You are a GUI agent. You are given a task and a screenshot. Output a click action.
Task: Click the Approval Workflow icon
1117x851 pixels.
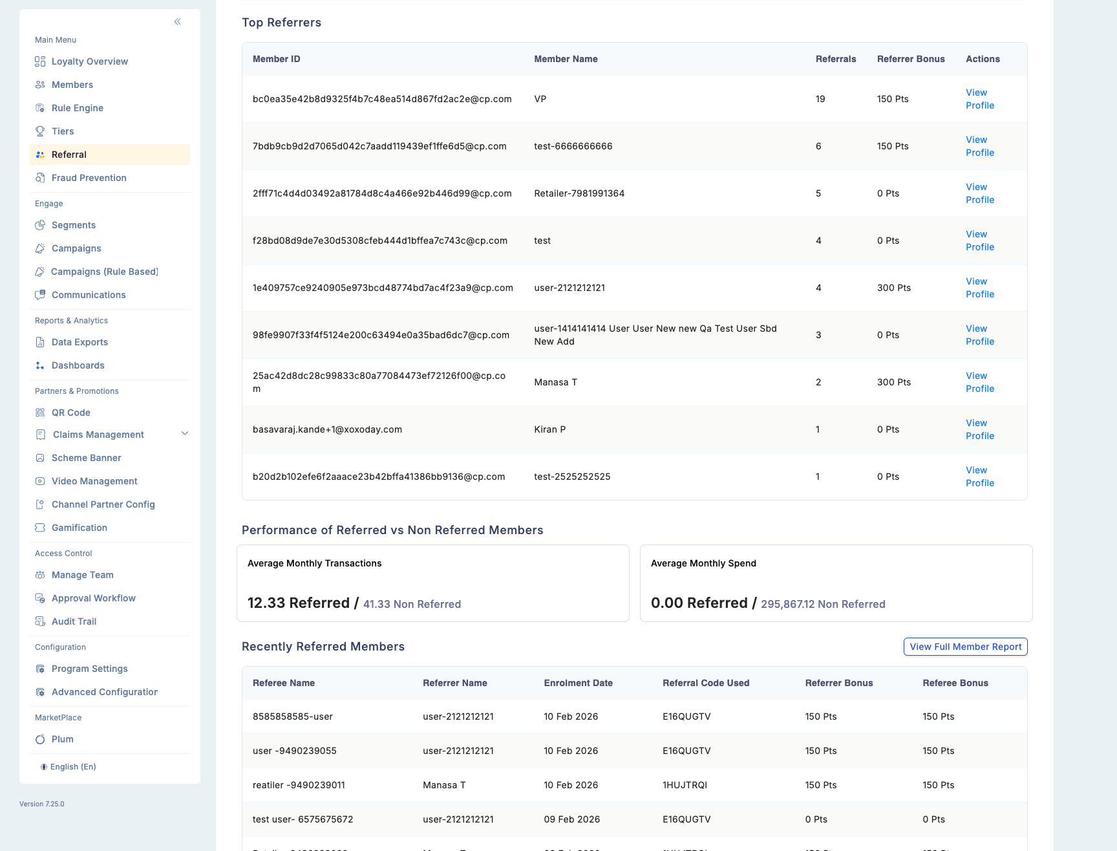point(40,598)
